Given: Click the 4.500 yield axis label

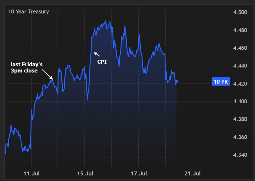Looking at the screenshot, I should click(240, 12).
